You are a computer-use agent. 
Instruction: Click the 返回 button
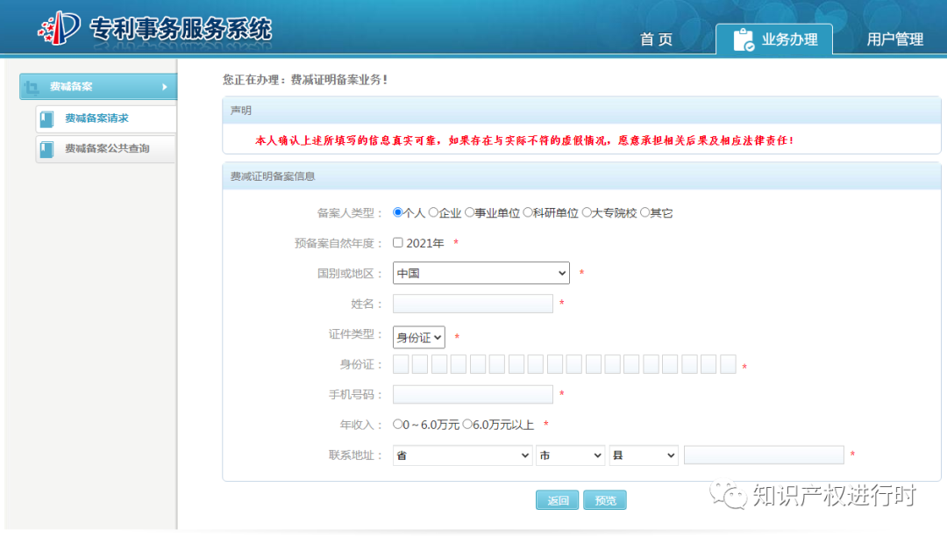tap(558, 499)
